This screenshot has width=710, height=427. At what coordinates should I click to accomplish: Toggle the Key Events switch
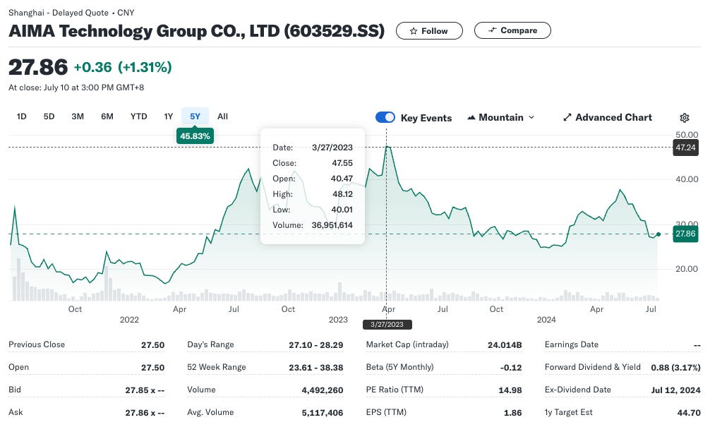tap(385, 117)
